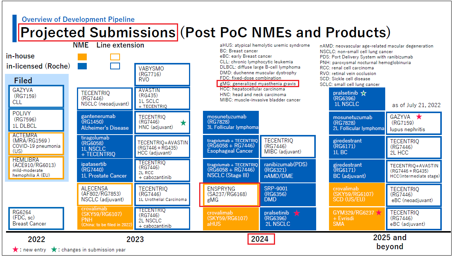
Task: Select the green star in TECENTRIQ HNC box
Action: pos(183,123)
